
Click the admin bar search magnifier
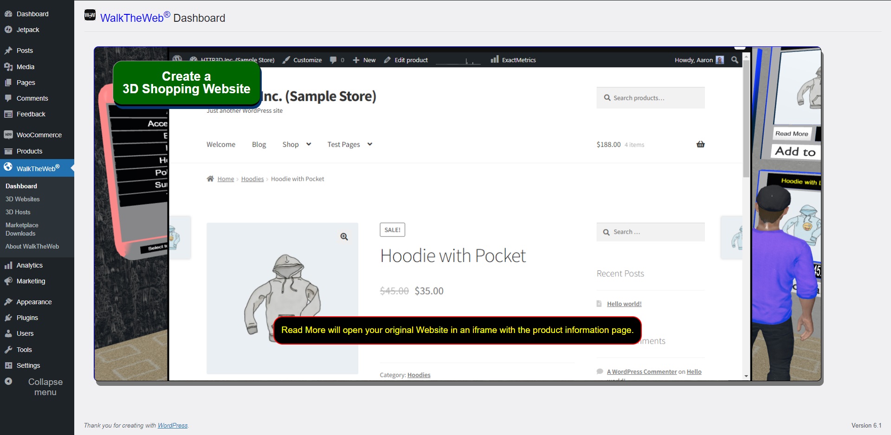735,60
